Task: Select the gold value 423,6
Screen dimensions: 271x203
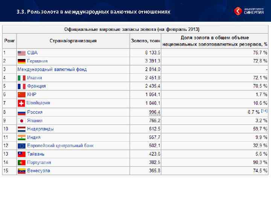Action: pos(155,154)
